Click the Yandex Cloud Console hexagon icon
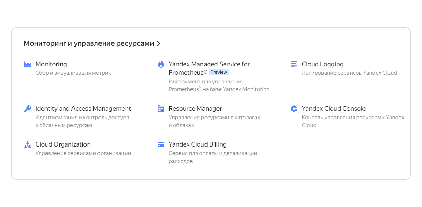422x207 pixels. 294,109
